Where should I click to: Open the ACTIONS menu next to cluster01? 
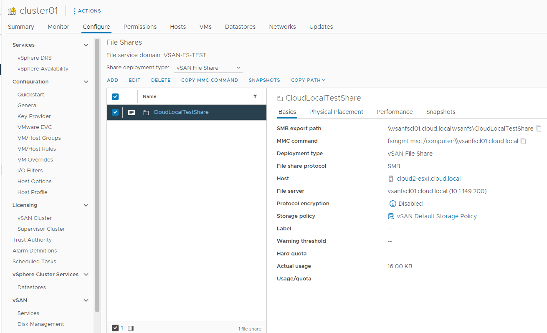click(87, 10)
